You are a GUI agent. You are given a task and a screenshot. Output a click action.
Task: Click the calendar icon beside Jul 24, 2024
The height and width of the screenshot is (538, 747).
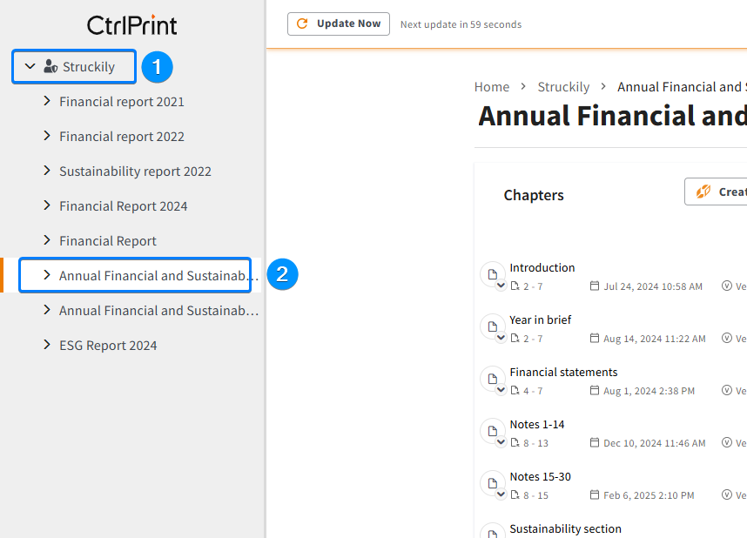[x=595, y=286]
